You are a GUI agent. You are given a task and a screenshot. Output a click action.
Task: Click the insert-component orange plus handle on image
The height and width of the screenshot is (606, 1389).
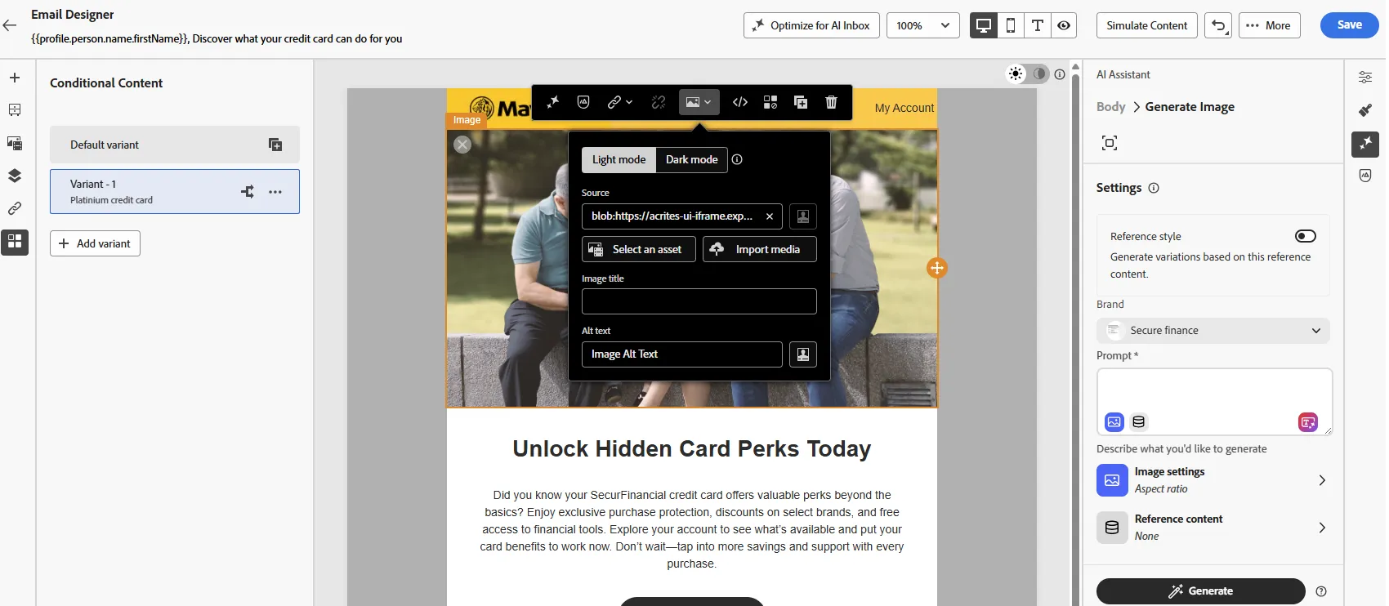point(937,268)
